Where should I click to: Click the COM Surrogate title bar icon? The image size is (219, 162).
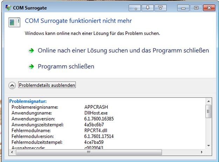pyautogui.click(x=8, y=8)
